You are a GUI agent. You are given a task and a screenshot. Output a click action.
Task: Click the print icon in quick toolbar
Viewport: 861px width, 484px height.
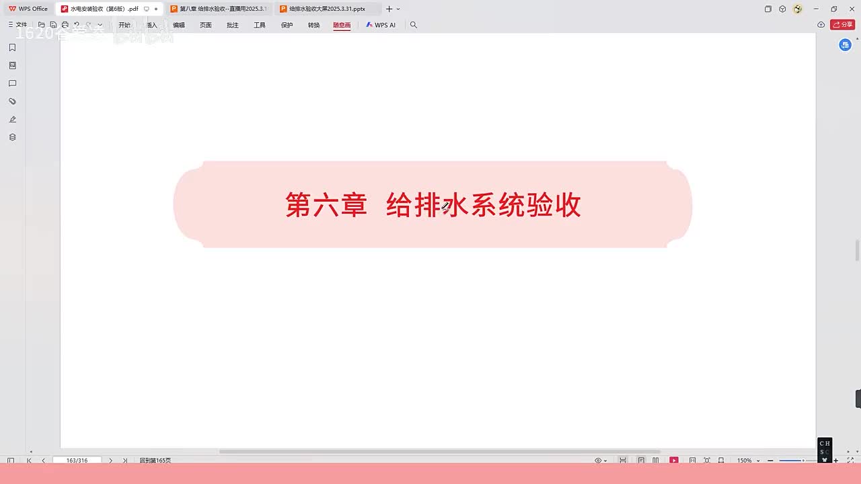pyautogui.click(x=65, y=25)
